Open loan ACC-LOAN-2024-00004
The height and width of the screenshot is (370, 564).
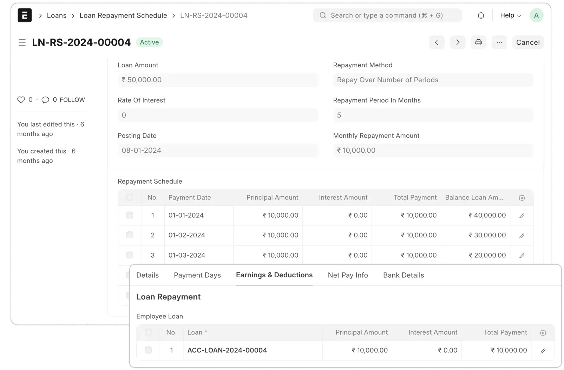pos(227,350)
